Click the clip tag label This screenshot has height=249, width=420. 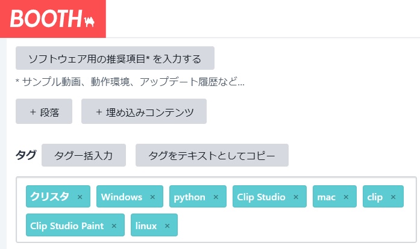375,197
